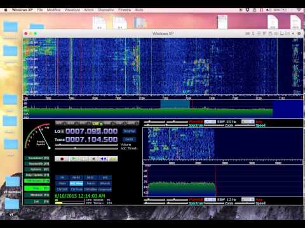The height and width of the screenshot is (228, 305).
Task: Click the RF frequency scale below the waterfall
Action: [163, 98]
